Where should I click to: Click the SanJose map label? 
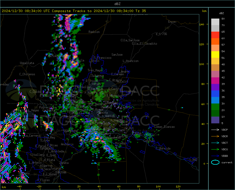117,55
